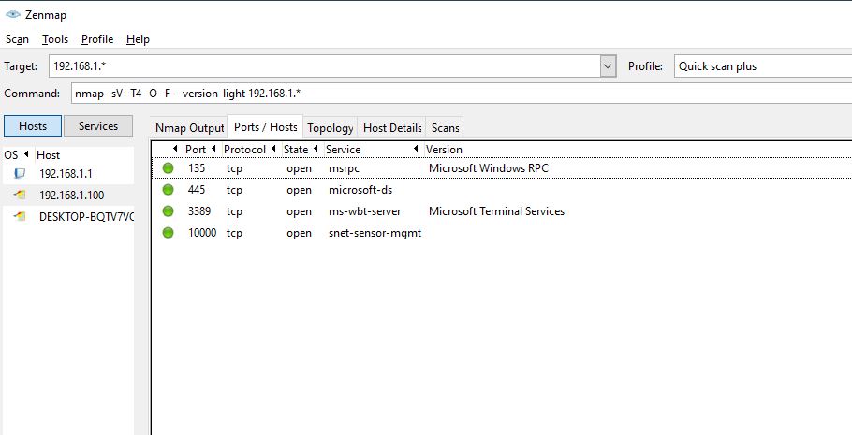Select the port 10000 cell
Screen dimensions: 852x435
pyautogui.click(x=202, y=232)
